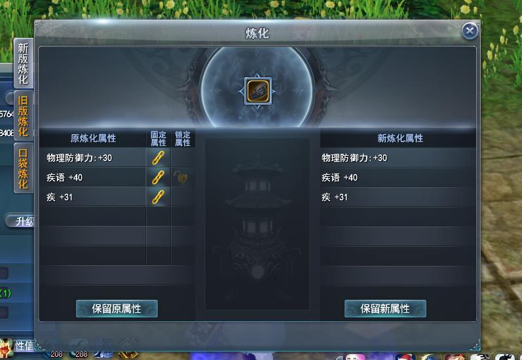Click the 锁定属性 column header

pyautogui.click(x=183, y=139)
